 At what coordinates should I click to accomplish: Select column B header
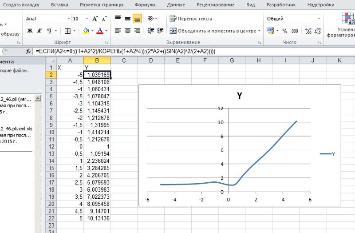click(x=97, y=60)
